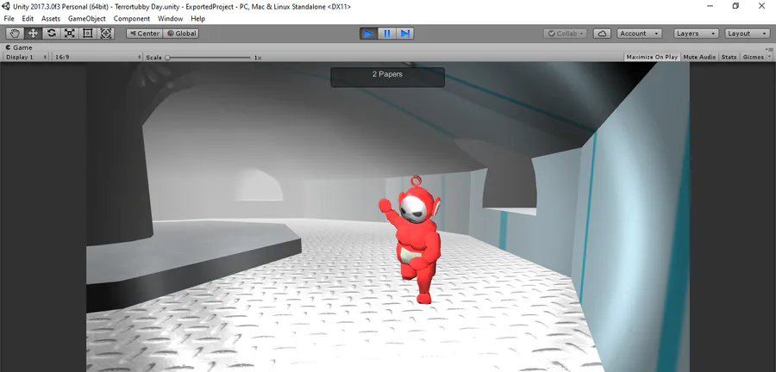Open the Edit menu
The height and width of the screenshot is (372, 776).
[x=28, y=19]
